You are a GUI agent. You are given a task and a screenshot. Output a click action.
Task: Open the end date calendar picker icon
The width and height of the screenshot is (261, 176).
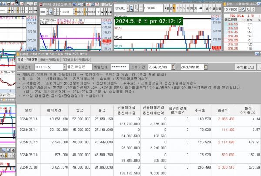(206, 67)
